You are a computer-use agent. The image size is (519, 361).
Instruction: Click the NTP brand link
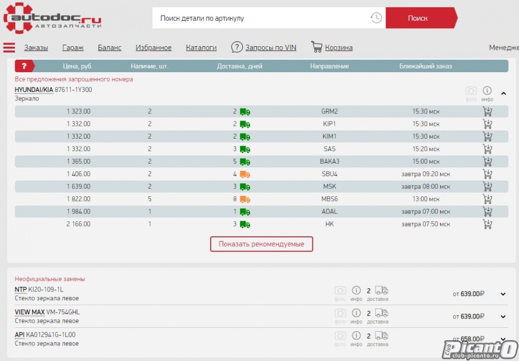tap(21, 289)
